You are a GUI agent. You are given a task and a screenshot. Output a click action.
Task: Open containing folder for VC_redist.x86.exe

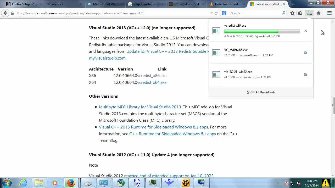click(305, 53)
